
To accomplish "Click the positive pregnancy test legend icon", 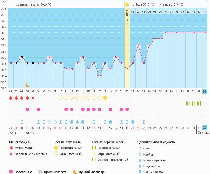I will click(x=94, y=148).
